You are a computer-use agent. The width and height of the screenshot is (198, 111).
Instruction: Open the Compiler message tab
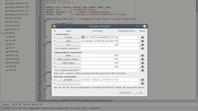[6, 108]
